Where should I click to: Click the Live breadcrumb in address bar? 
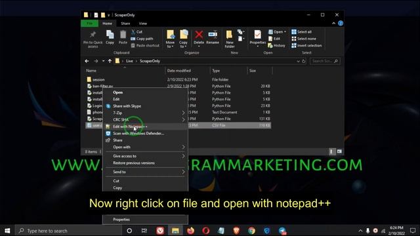point(129,61)
